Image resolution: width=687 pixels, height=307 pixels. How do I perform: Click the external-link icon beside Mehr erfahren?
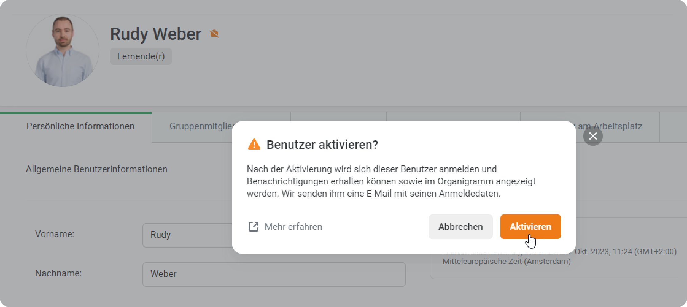[254, 227]
